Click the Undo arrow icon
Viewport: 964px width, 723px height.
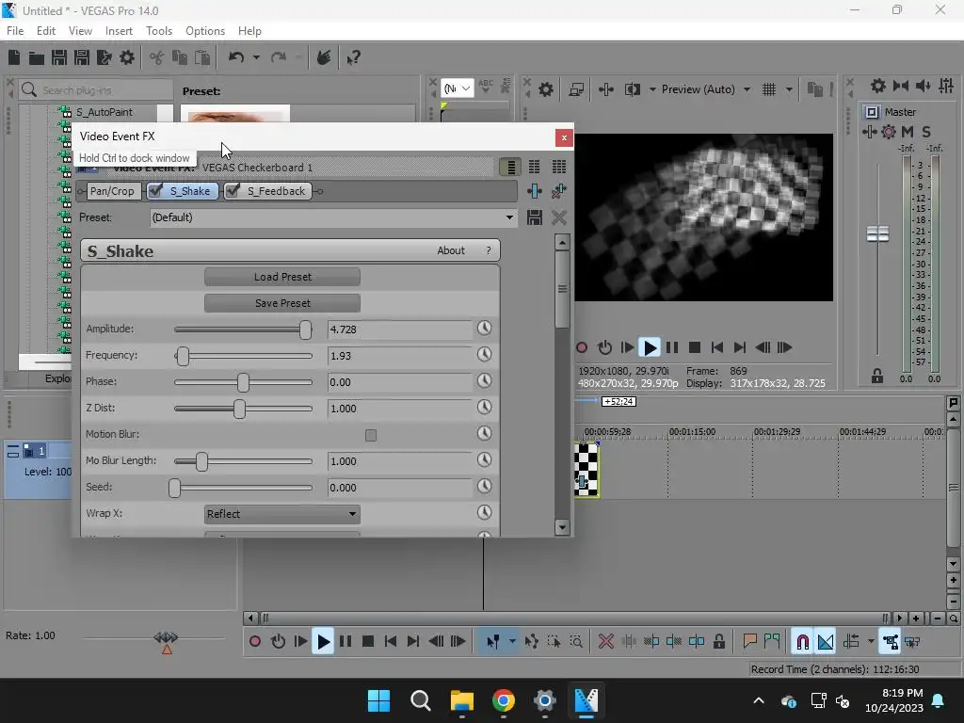click(x=236, y=57)
